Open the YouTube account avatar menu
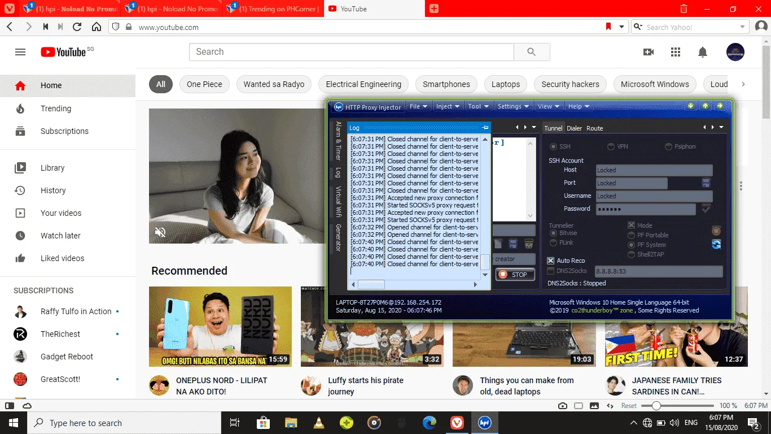The image size is (771, 434). point(735,52)
